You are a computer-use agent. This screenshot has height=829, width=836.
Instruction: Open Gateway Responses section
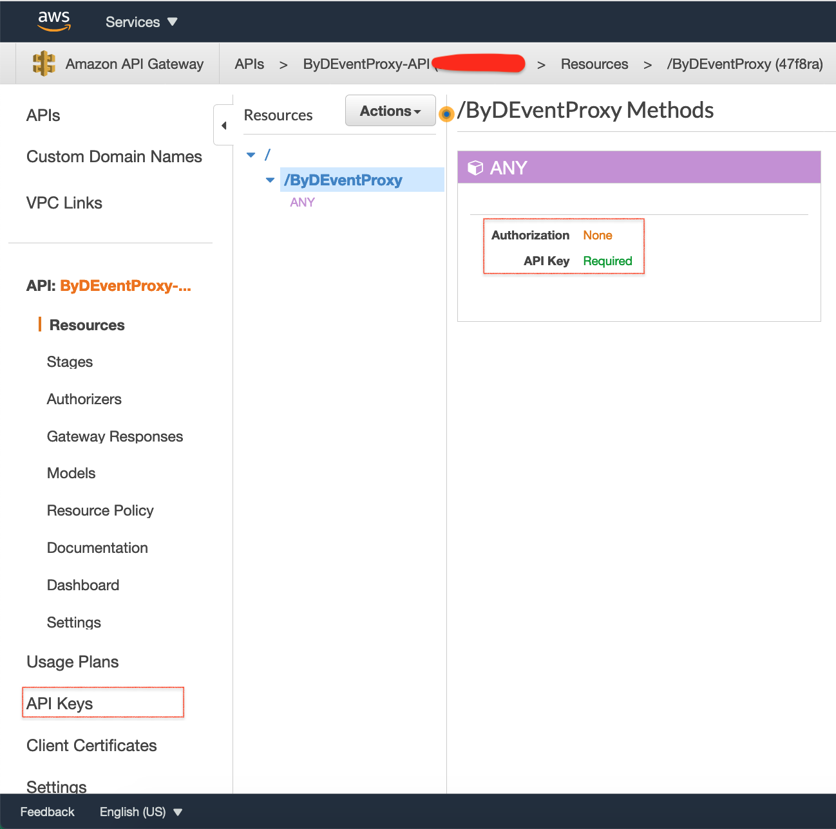(x=115, y=437)
